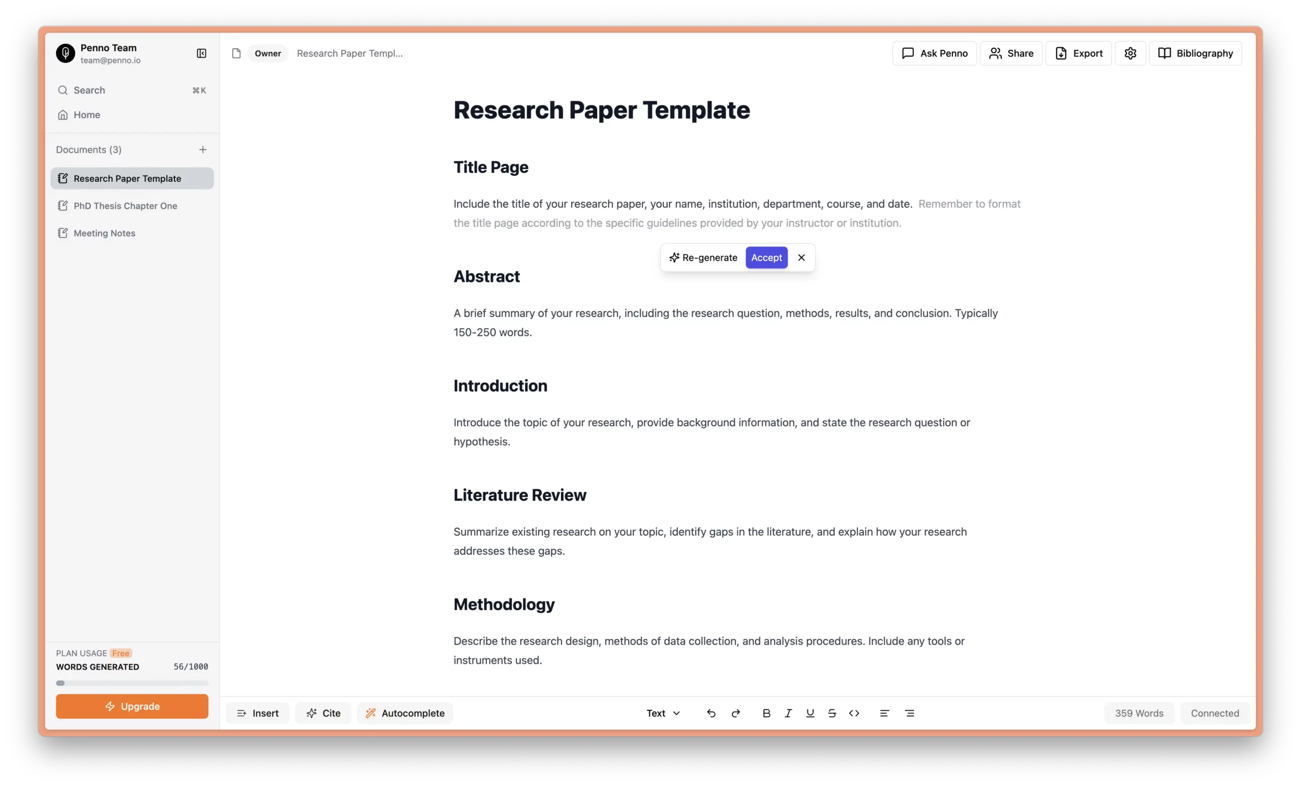Add a new document with plus icon

203,149
